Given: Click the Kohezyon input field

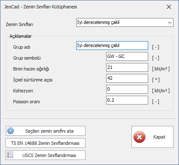Looking at the screenshot, I should (x=127, y=89).
